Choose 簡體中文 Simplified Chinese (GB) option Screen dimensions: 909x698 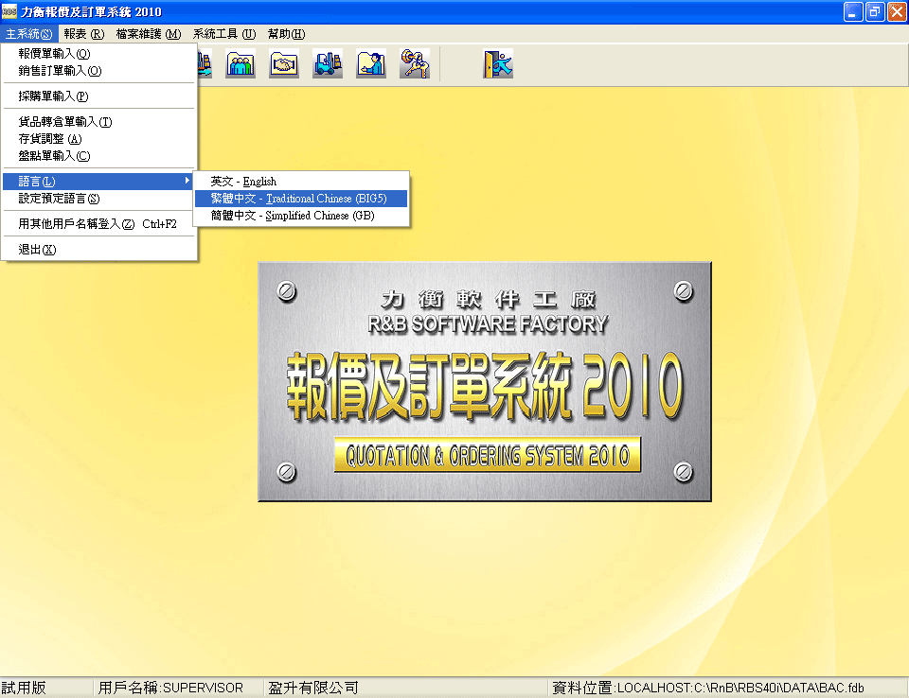coord(301,216)
